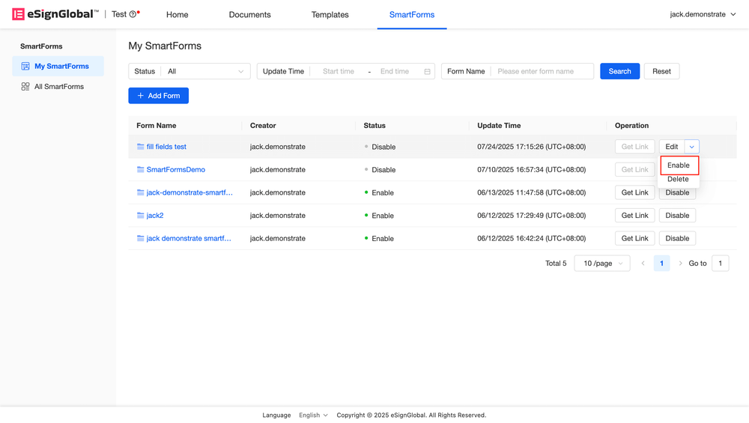Open the jack.demonstrate account menu

point(703,14)
